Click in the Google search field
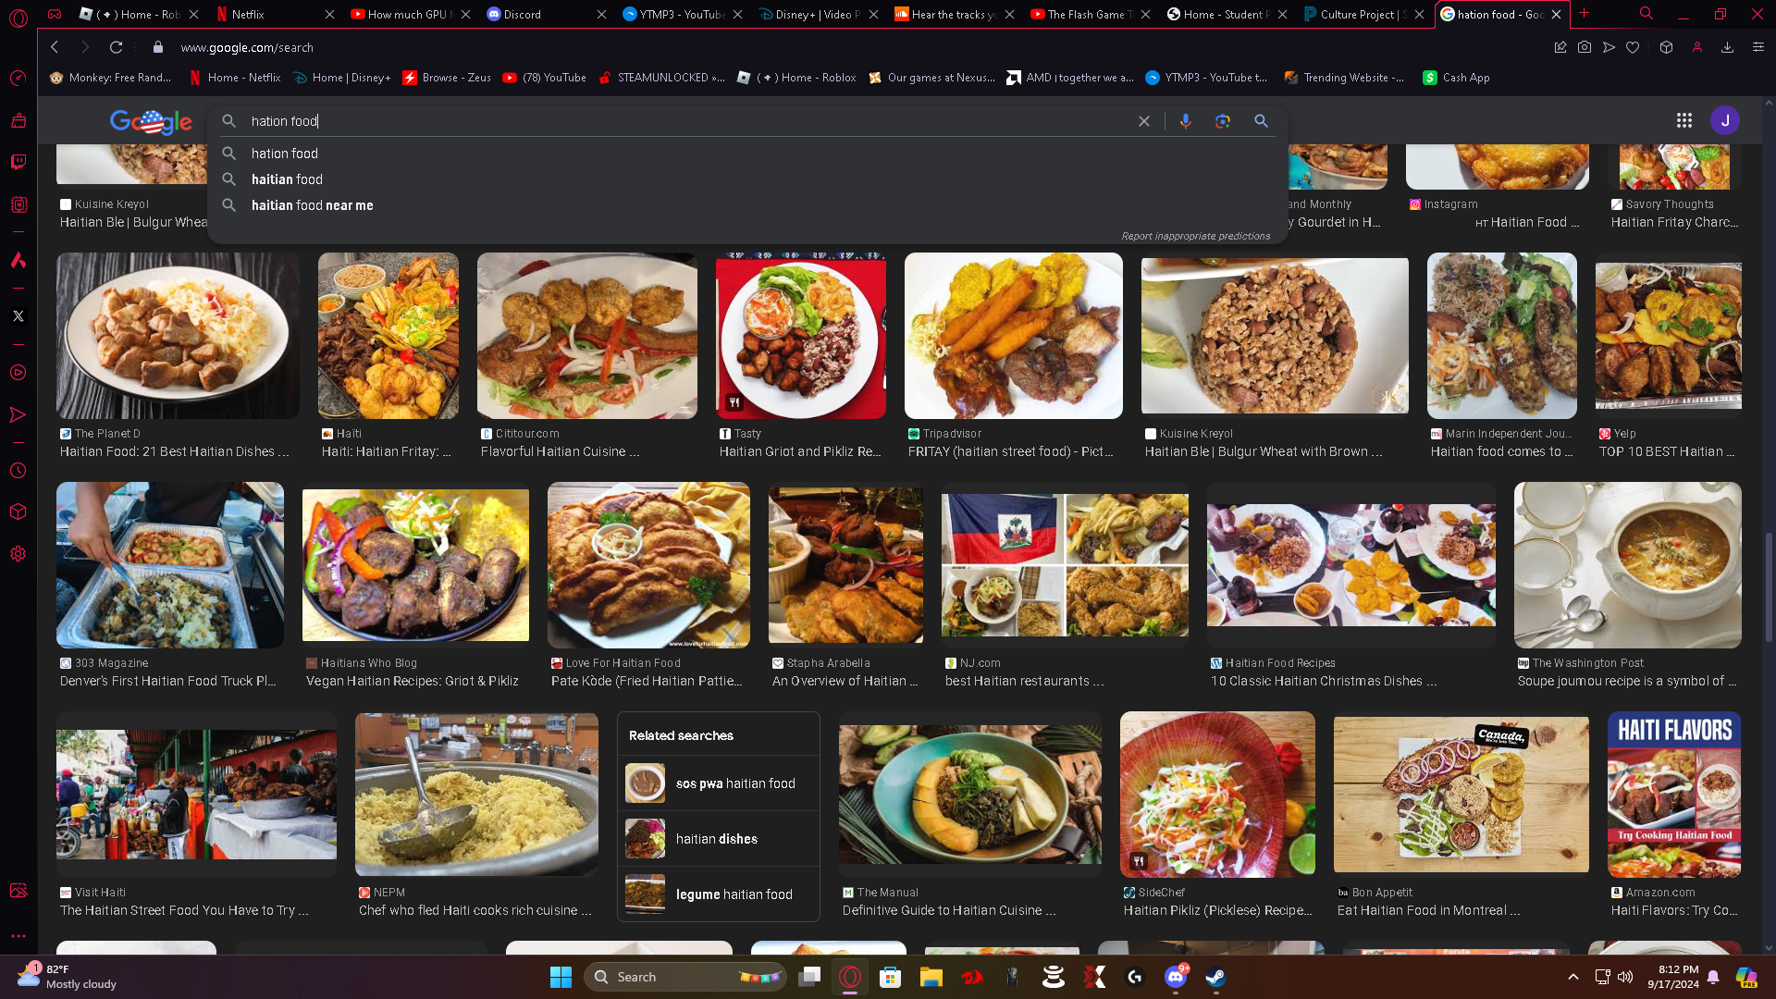 [647, 121]
